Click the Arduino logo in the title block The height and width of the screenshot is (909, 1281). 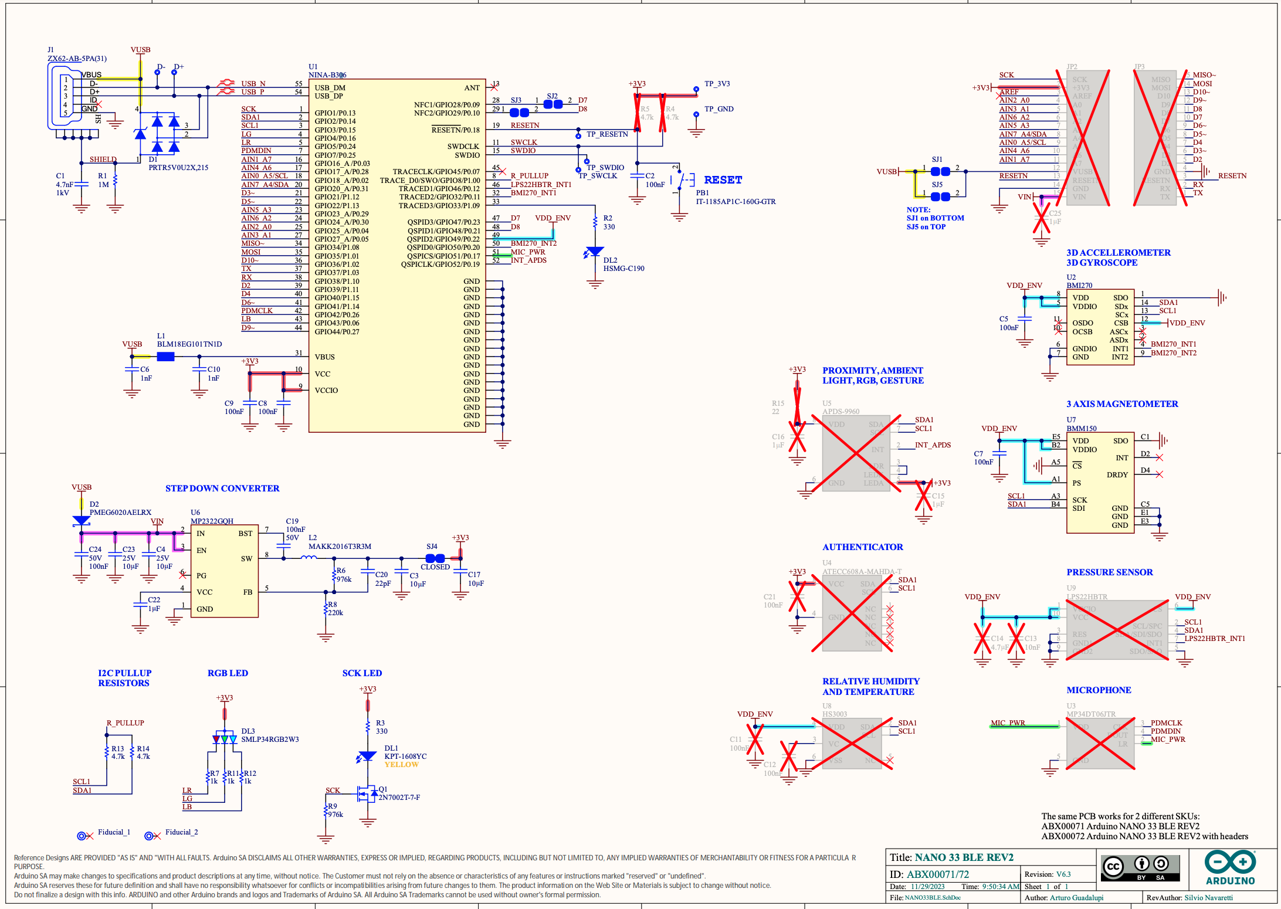click(x=1230, y=868)
